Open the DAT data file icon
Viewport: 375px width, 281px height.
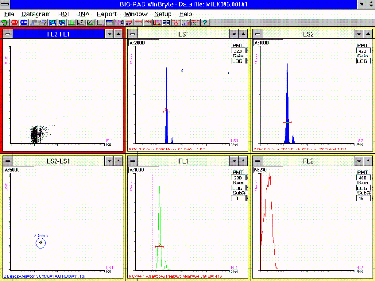coord(52,22)
